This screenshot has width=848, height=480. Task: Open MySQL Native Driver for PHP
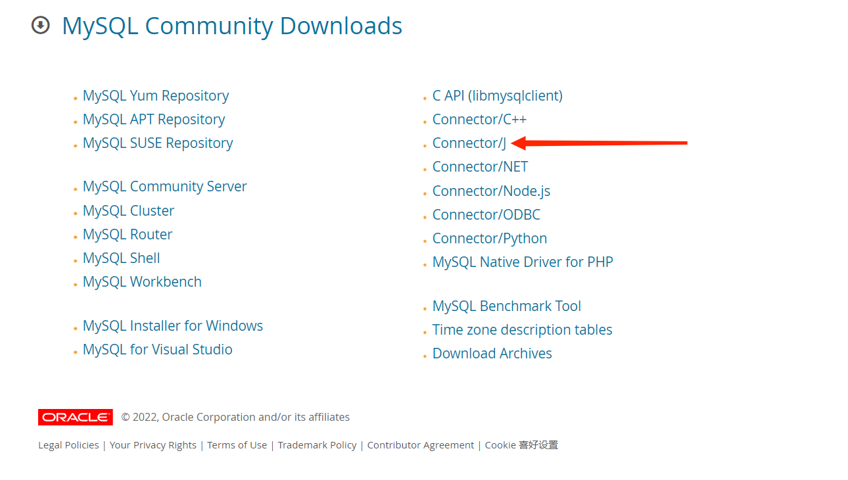point(523,262)
